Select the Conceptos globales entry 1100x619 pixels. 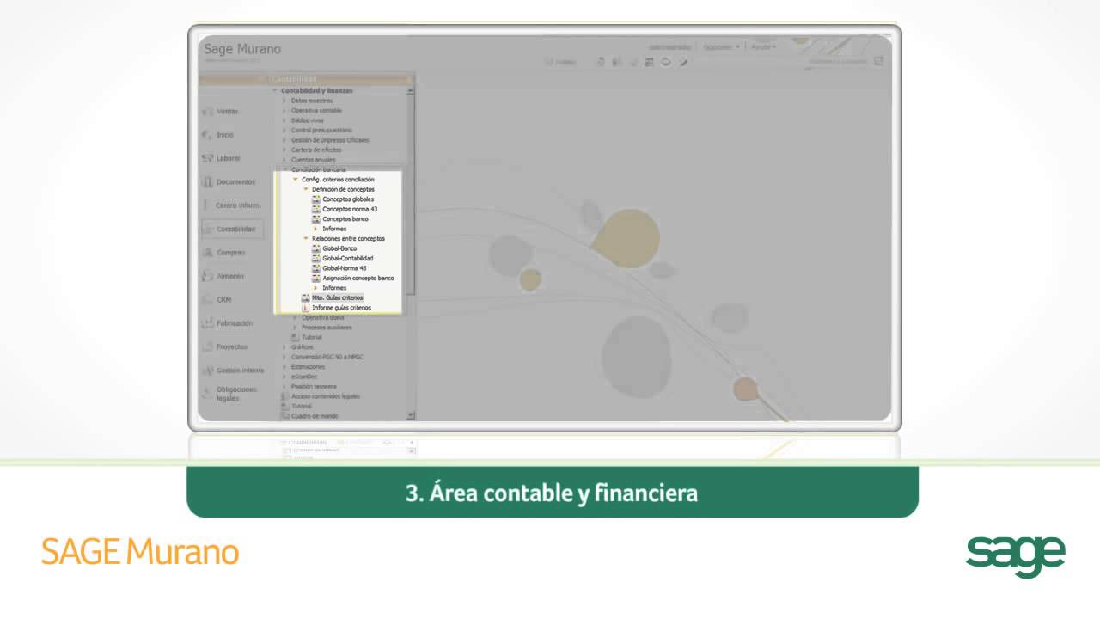tap(348, 199)
